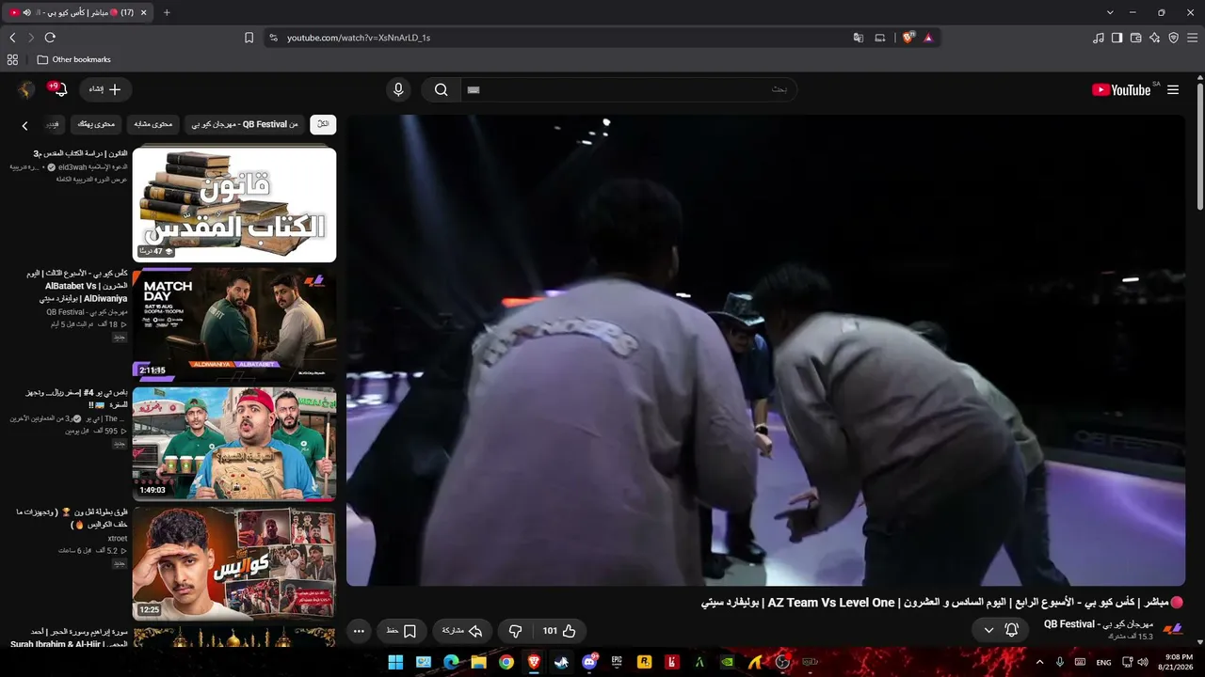Go back with the browser back arrow
The height and width of the screenshot is (677, 1205).
point(12,38)
